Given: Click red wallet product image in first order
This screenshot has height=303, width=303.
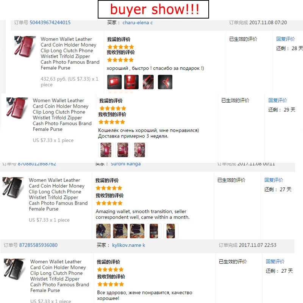Looking at the screenshot, I should [25, 46].
